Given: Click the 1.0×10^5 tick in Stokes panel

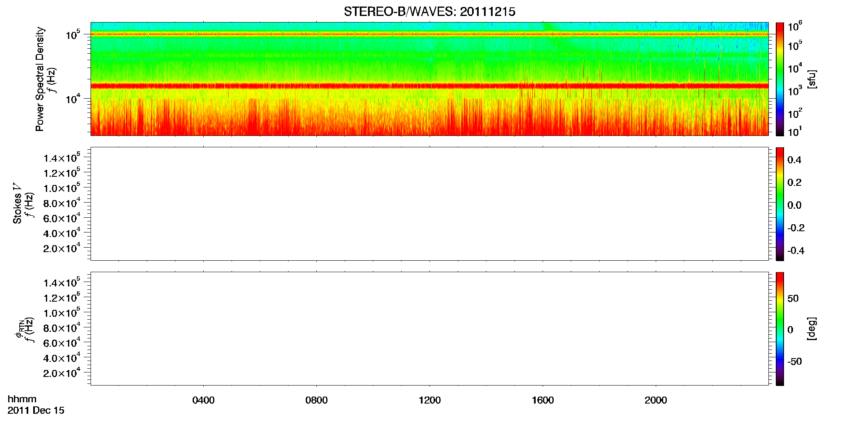Looking at the screenshot, I should [x=62, y=187].
